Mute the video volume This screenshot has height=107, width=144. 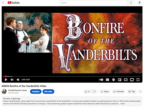pos(18,80)
